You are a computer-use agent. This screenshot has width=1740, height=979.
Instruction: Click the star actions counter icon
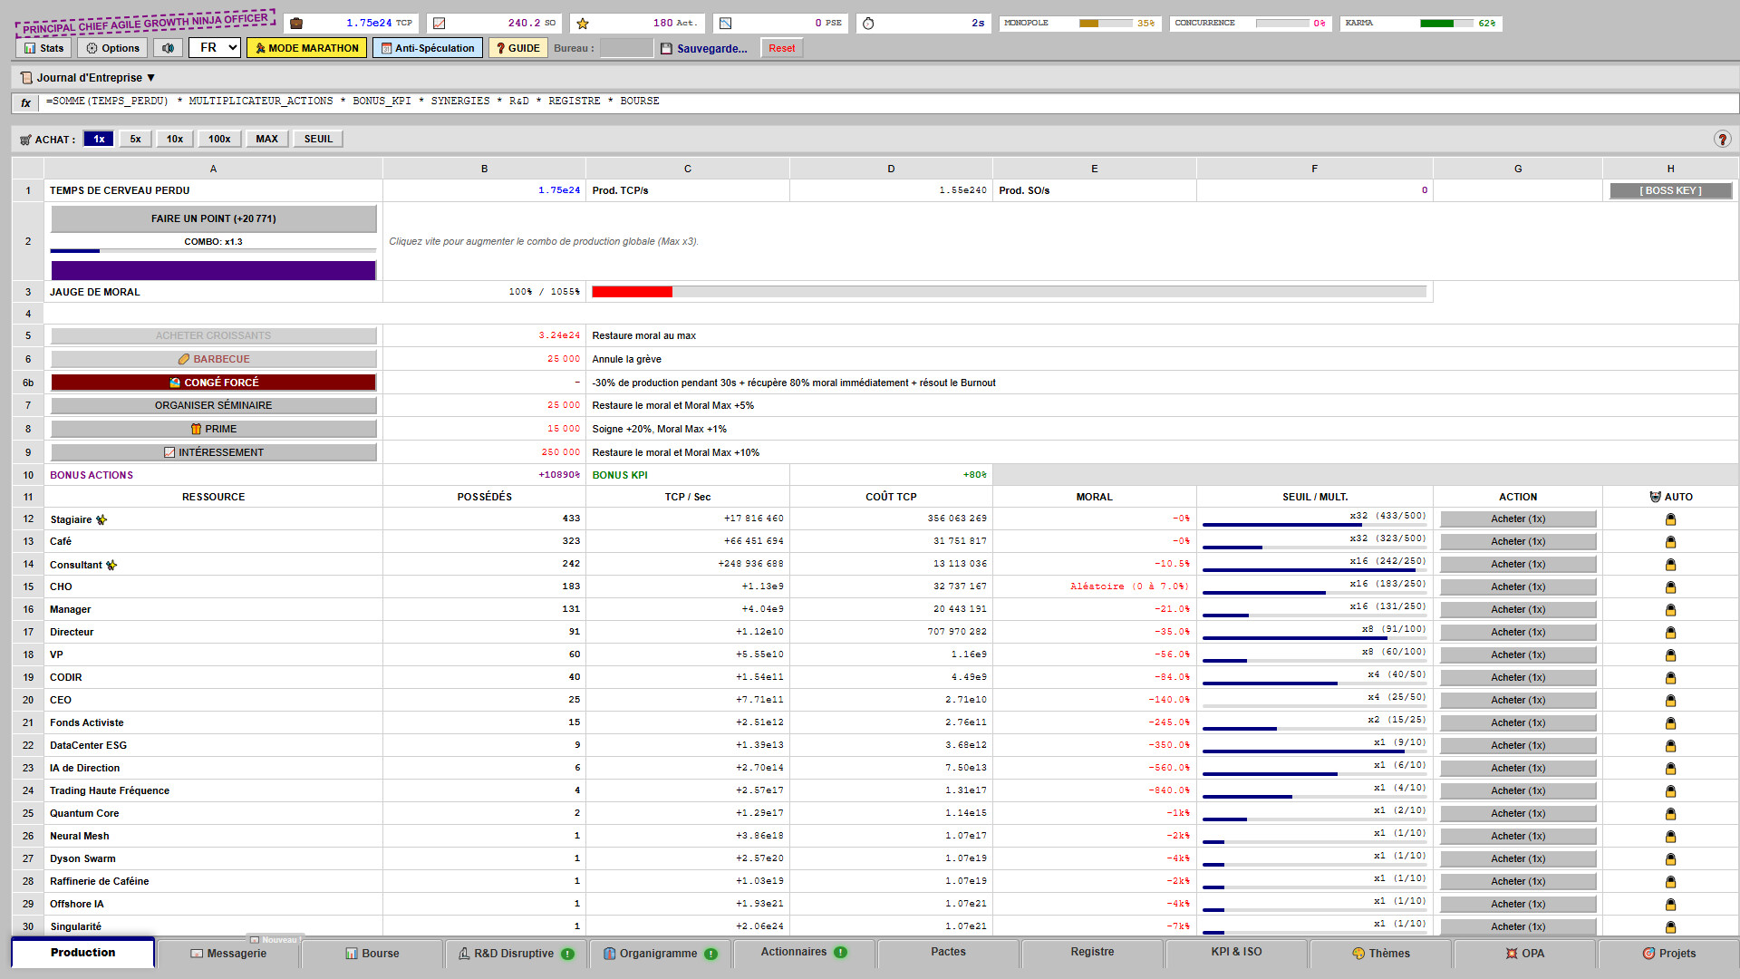pyautogui.click(x=583, y=24)
